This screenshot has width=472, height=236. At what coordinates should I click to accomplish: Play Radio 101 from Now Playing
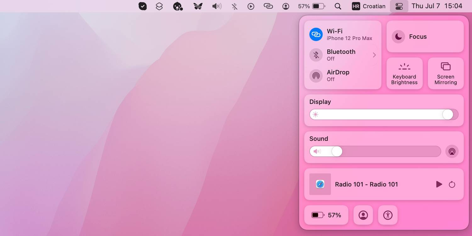pos(439,184)
